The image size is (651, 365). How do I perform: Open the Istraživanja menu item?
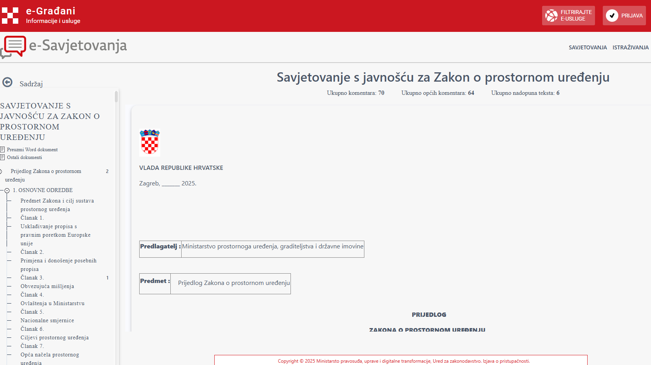[630, 47]
